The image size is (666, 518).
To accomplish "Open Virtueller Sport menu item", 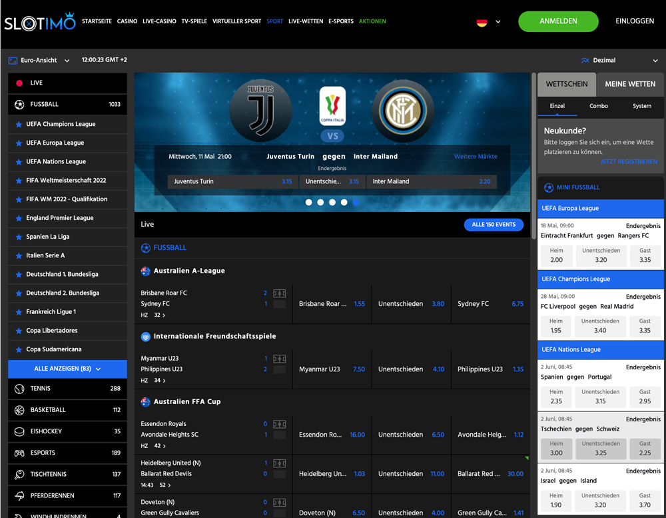I will point(236,21).
